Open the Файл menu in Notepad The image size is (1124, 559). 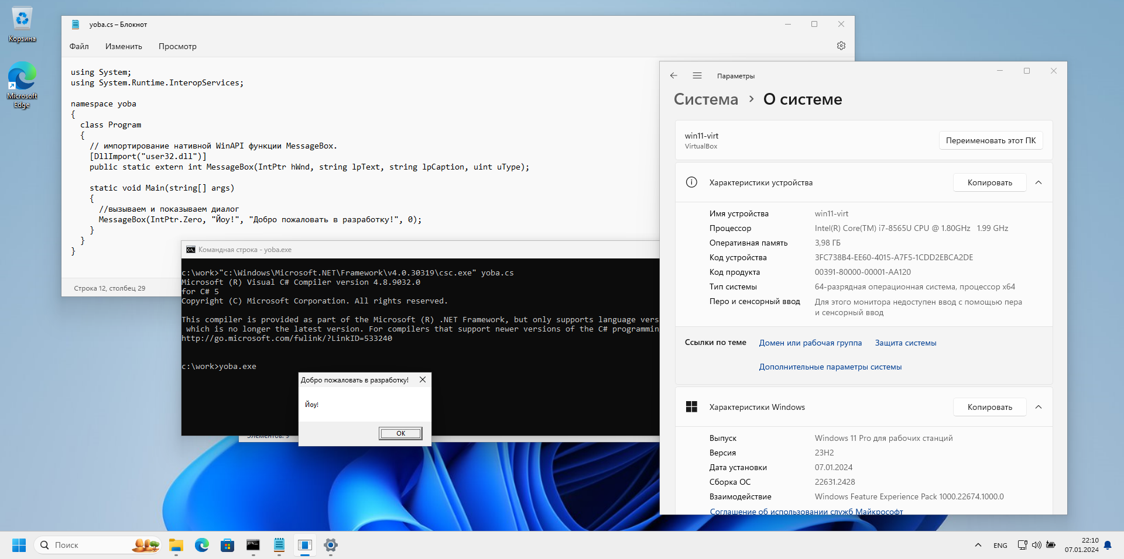click(79, 46)
